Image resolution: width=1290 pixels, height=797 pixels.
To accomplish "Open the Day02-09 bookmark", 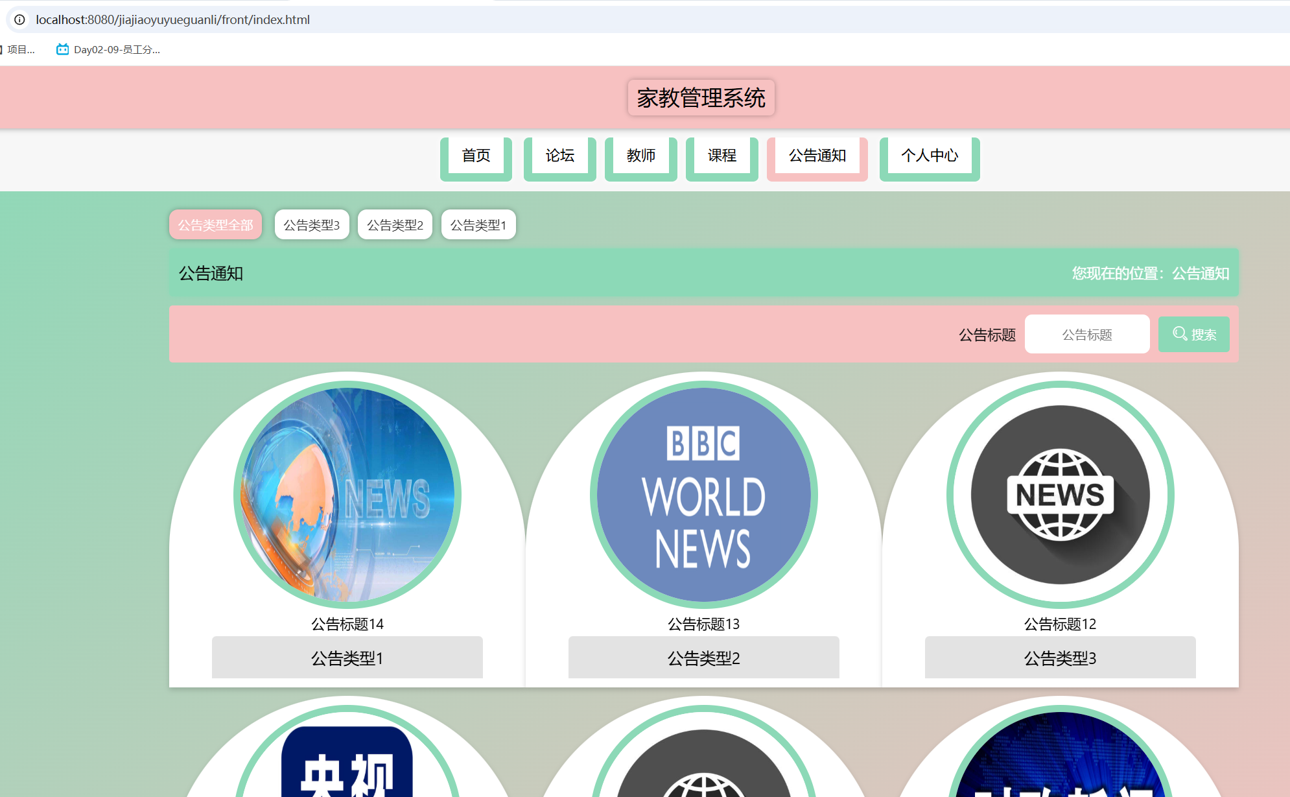I will (108, 49).
